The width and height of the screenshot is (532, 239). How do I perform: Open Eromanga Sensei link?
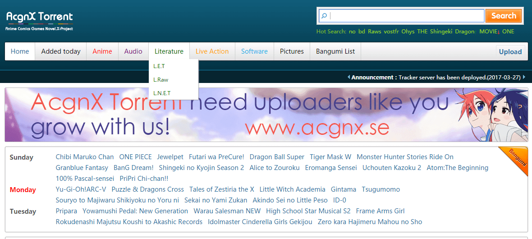(331, 168)
